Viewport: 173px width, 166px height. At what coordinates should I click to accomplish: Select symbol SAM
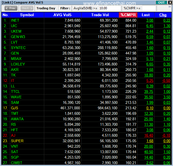[x=15, y=103]
